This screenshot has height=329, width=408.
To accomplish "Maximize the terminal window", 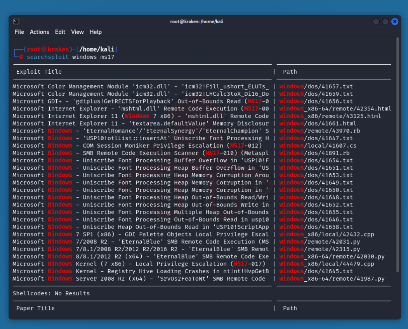I will [x=385, y=22].
